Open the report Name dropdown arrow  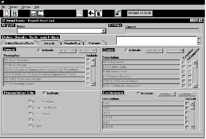[x=104, y=31]
